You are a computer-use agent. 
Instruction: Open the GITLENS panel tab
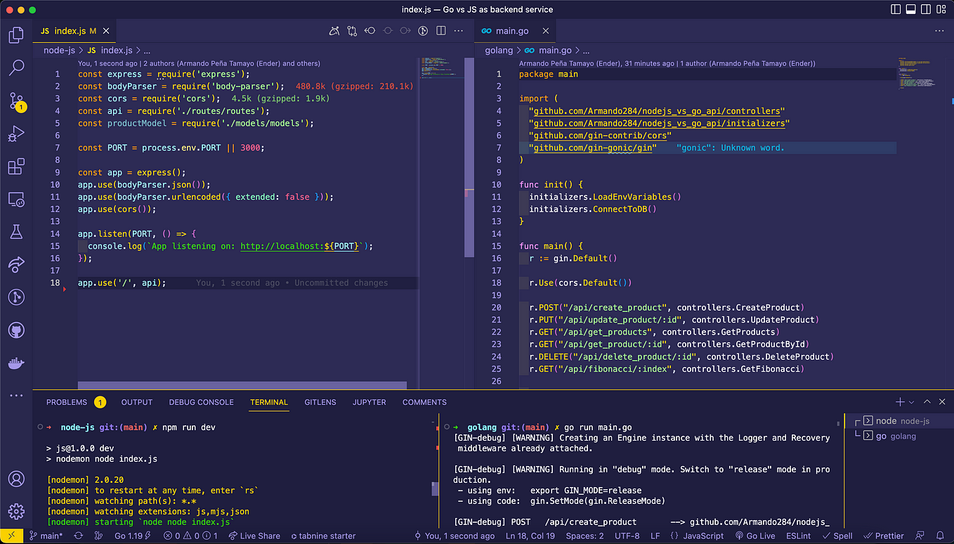(x=320, y=402)
